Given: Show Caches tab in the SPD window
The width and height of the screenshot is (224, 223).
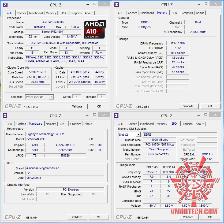Looking at the screenshot, I should pos(132,124).
